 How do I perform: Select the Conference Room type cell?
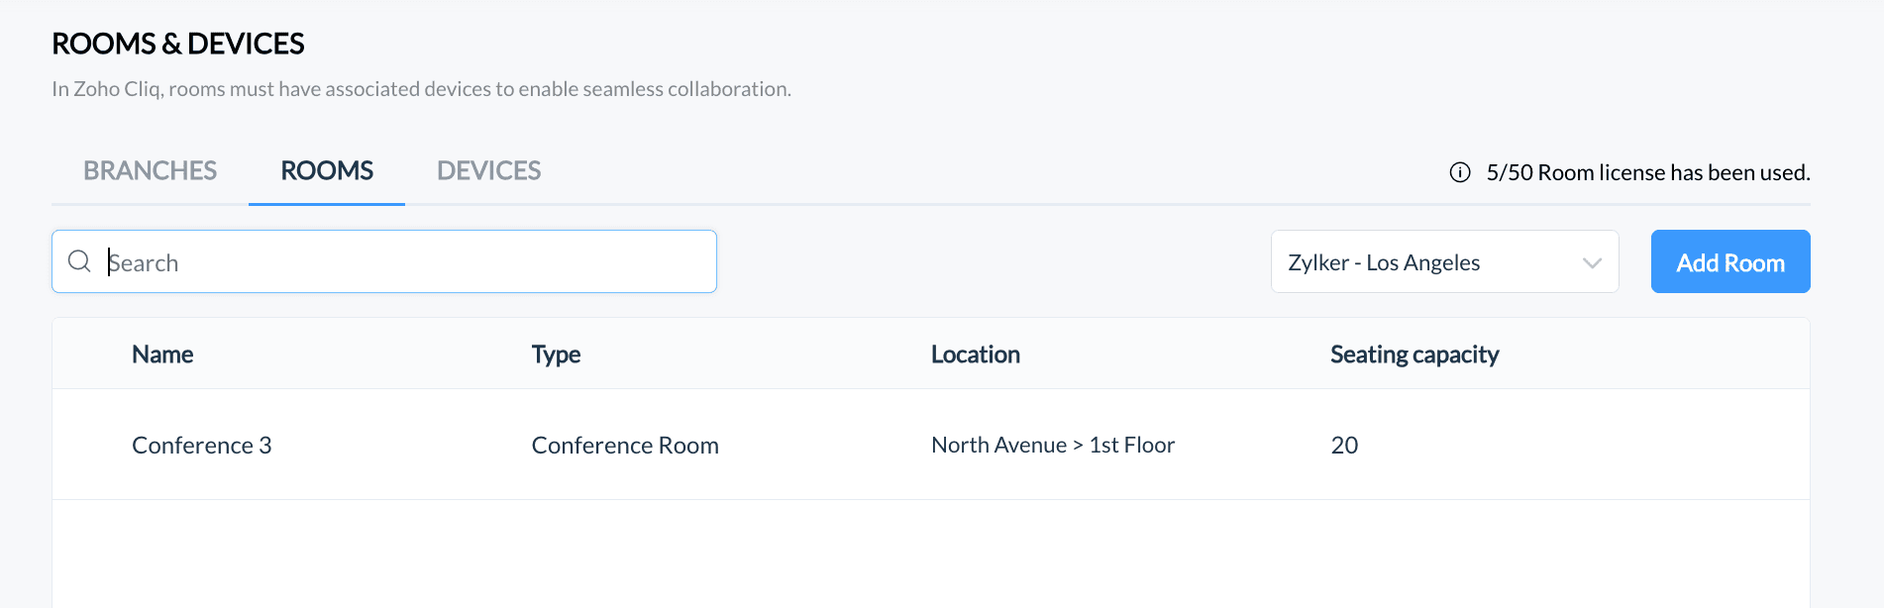(625, 445)
